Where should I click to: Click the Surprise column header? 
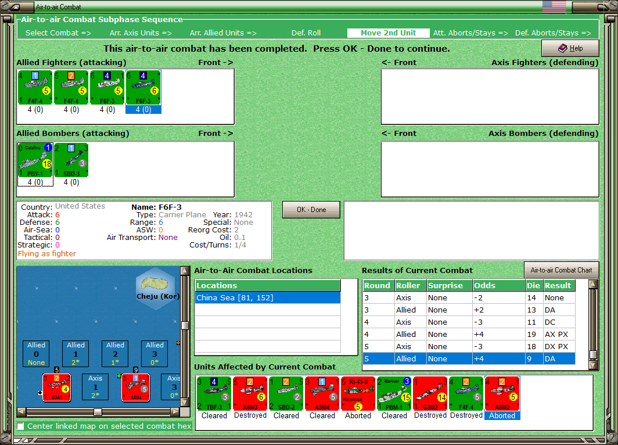pos(450,285)
